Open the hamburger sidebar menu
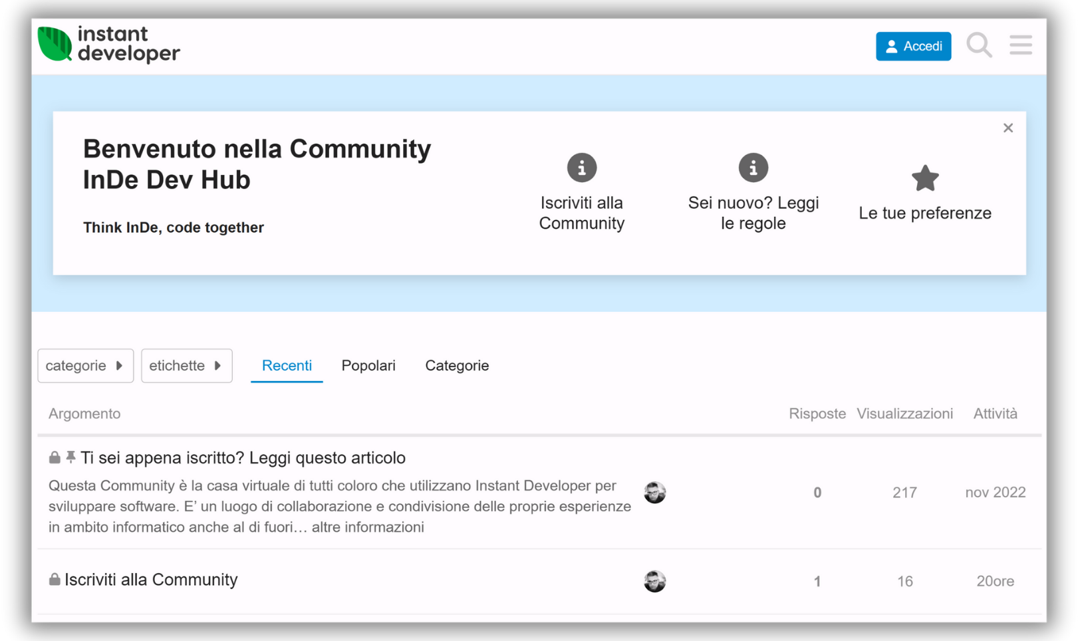The height and width of the screenshot is (641, 1078). click(1020, 46)
